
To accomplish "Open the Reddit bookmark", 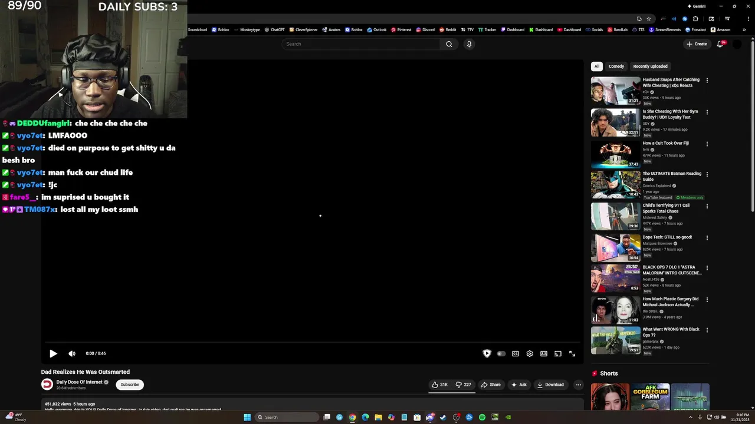I will [448, 29].
